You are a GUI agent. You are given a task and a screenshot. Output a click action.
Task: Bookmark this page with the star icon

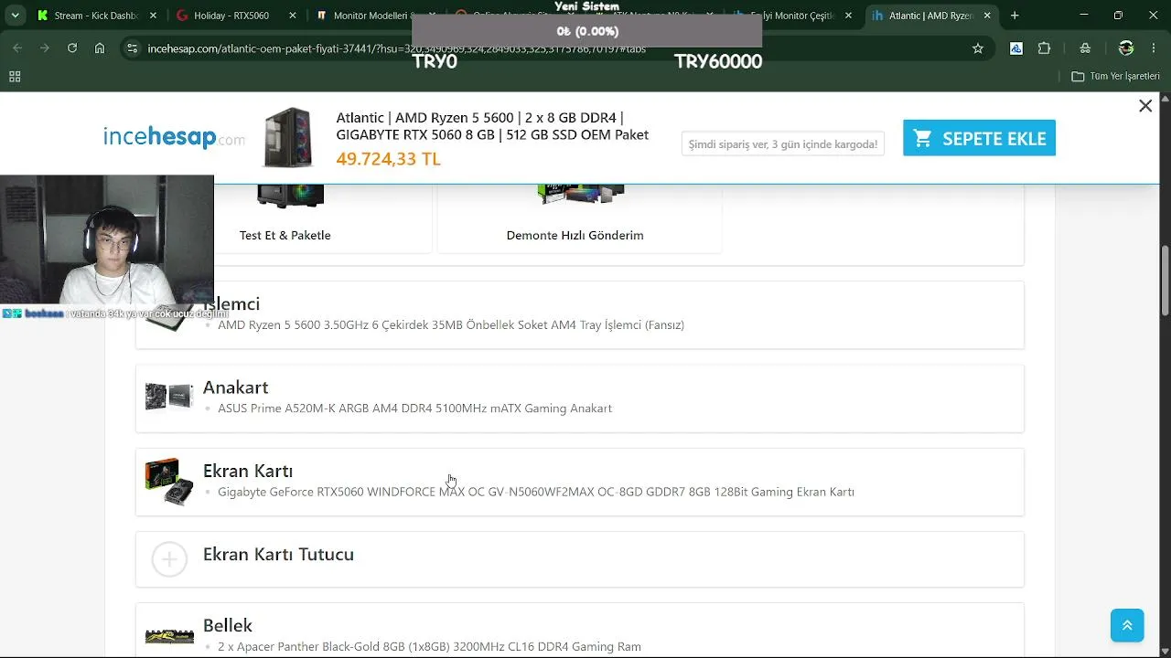point(978,48)
